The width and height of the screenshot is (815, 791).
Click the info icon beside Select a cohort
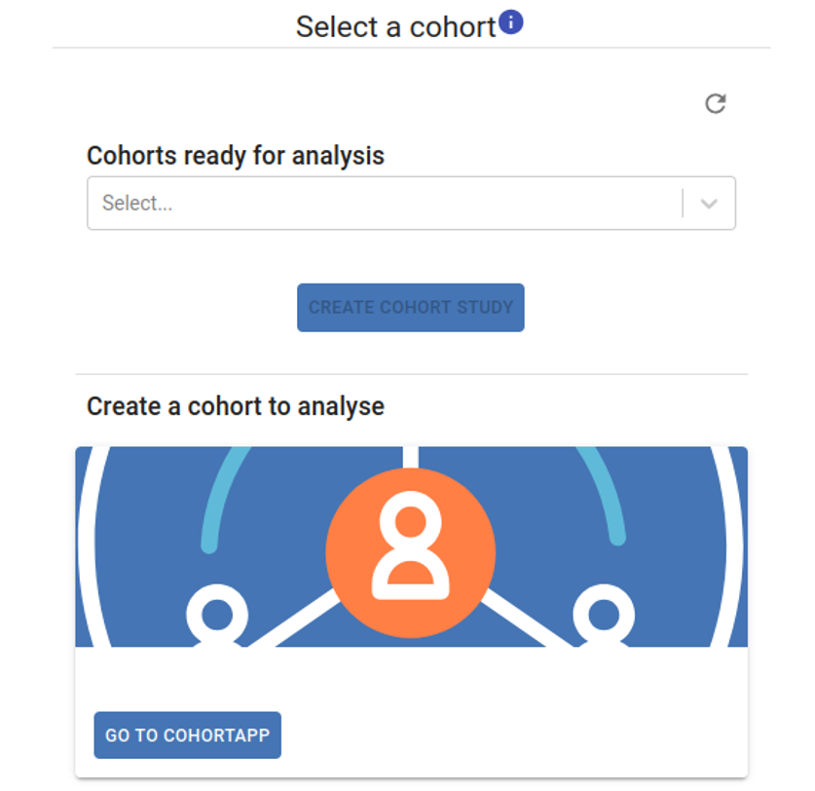click(511, 21)
